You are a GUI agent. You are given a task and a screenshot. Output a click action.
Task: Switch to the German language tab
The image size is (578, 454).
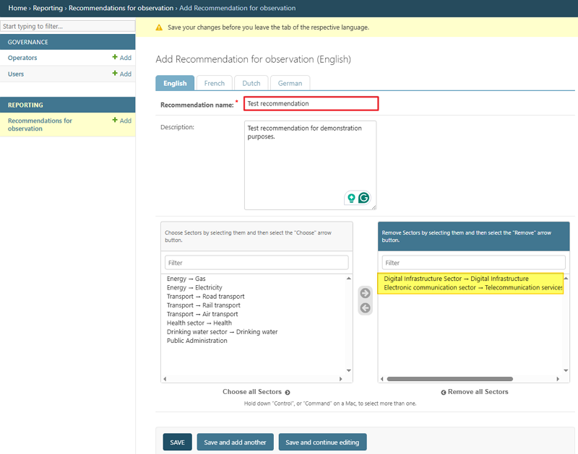[x=290, y=83]
